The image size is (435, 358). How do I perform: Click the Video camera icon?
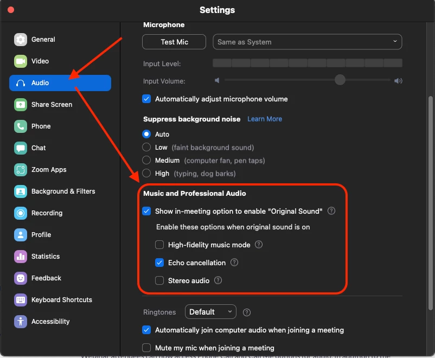click(21, 61)
